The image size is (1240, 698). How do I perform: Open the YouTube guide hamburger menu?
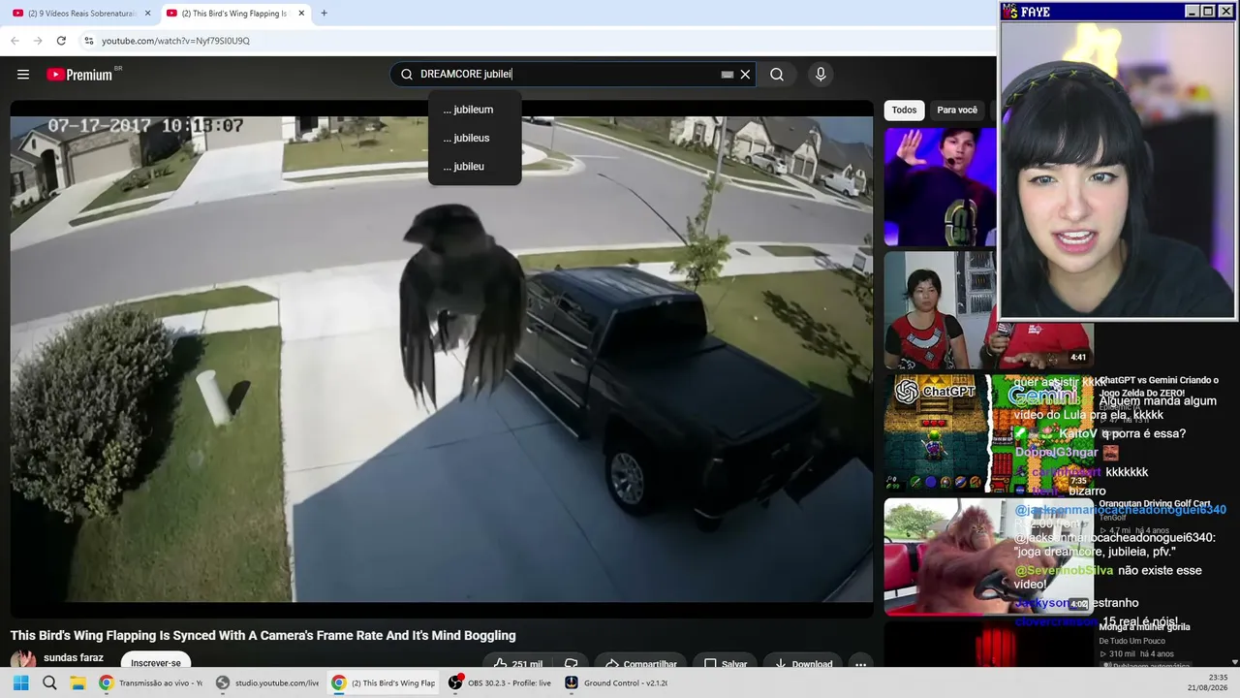coord(23,75)
